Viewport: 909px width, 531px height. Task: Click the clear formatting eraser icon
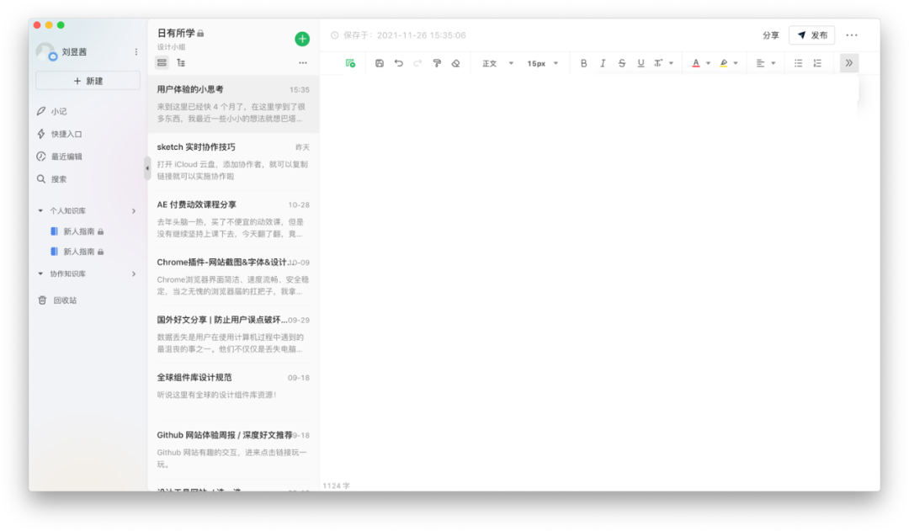click(455, 63)
